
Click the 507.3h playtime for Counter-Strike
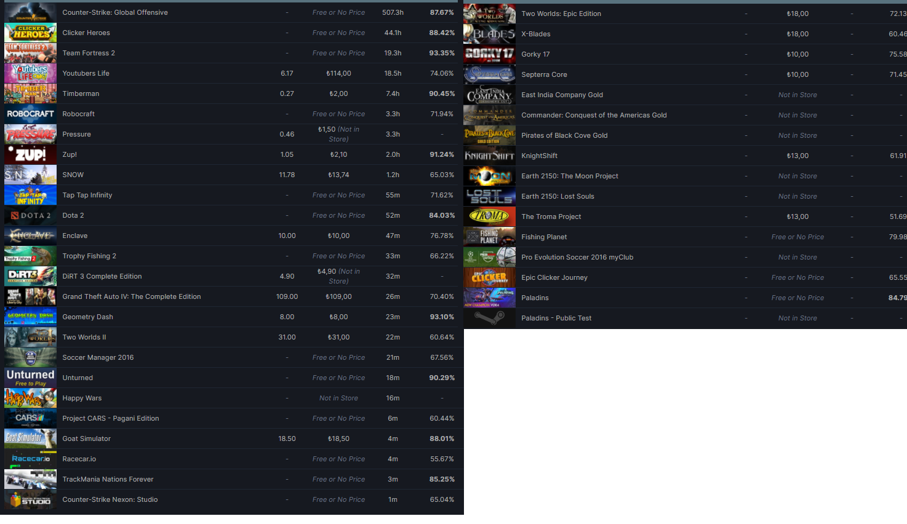point(393,12)
